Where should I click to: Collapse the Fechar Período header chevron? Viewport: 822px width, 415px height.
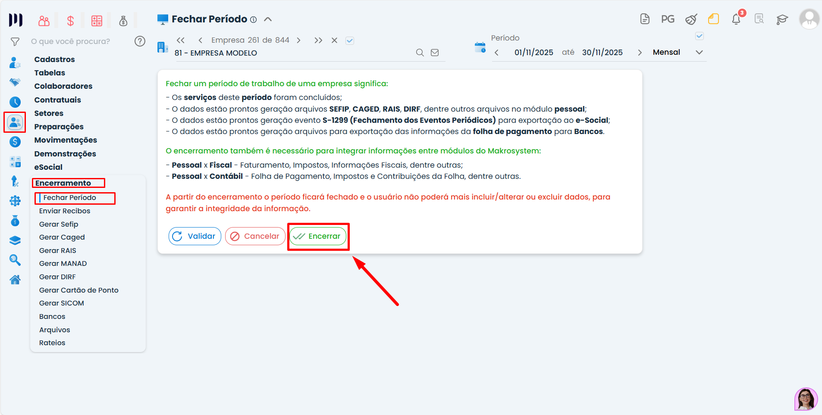pyautogui.click(x=268, y=19)
